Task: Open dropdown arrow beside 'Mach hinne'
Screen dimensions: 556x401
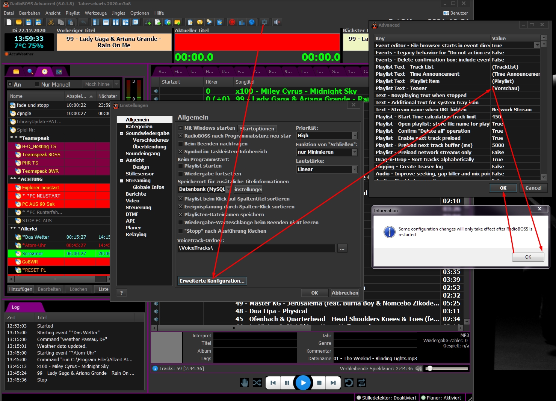Action: click(x=116, y=84)
